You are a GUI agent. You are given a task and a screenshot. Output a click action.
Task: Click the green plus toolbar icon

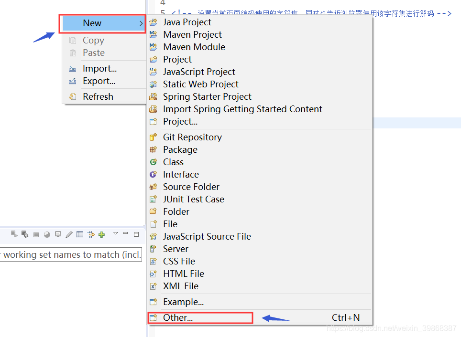point(102,234)
